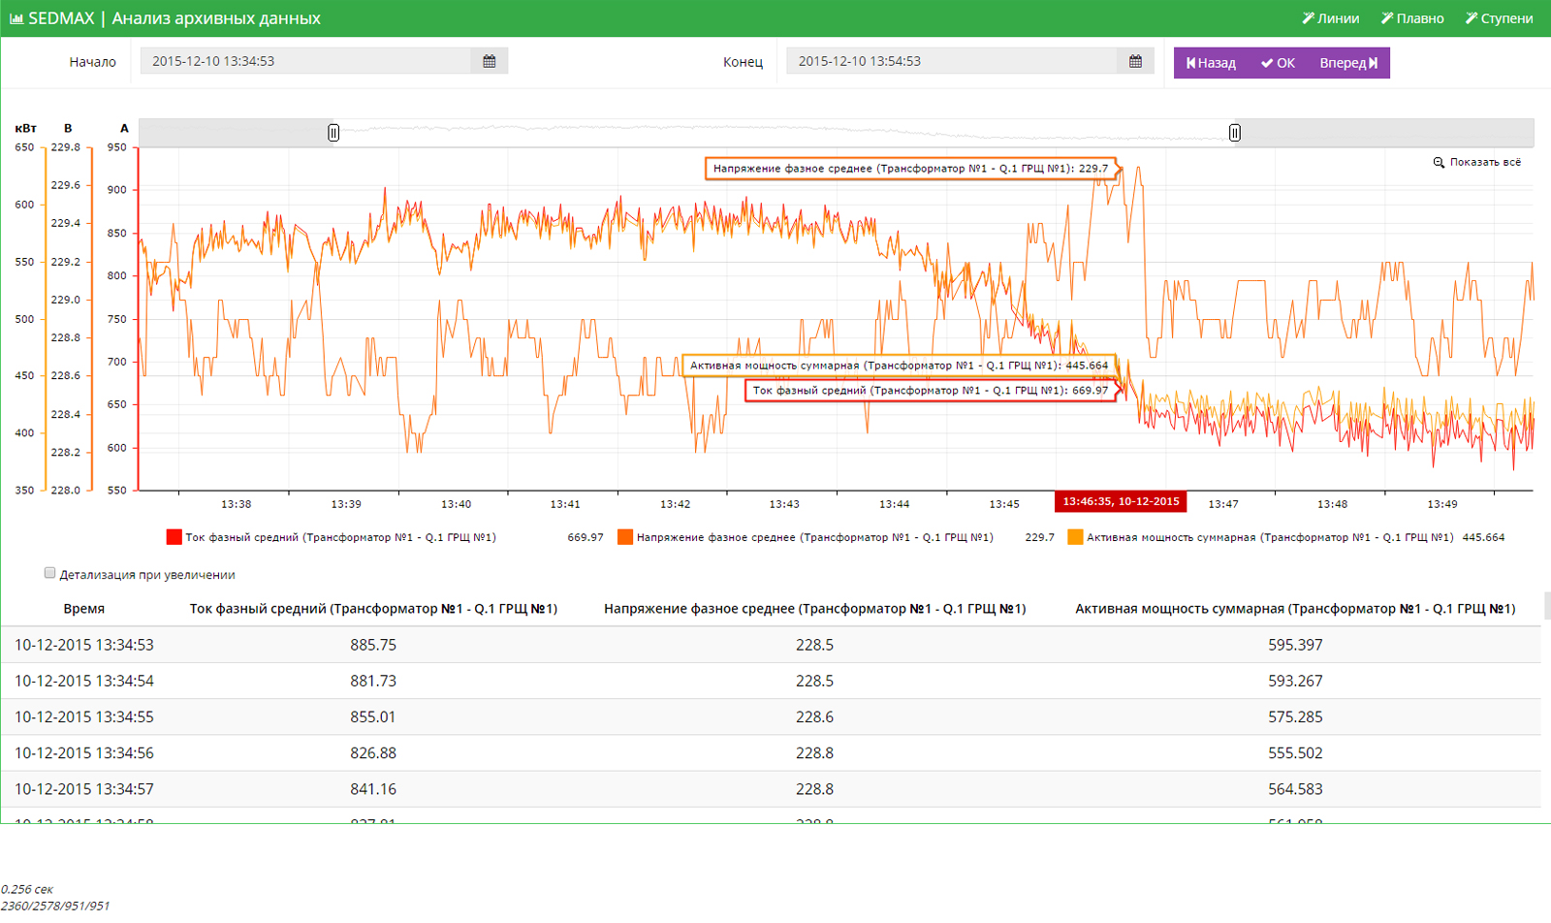Switch chart to Плавно mode
The width and height of the screenshot is (1551, 923).
tap(1412, 18)
